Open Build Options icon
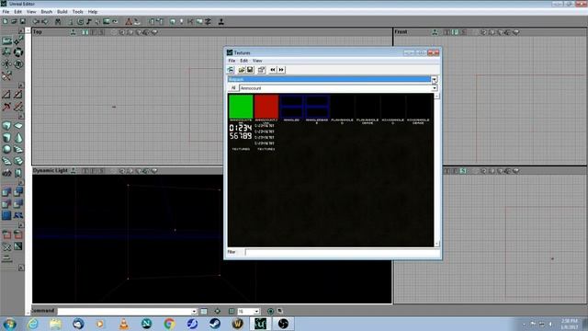Image resolution: width=588 pixels, height=331 pixels. (208, 22)
